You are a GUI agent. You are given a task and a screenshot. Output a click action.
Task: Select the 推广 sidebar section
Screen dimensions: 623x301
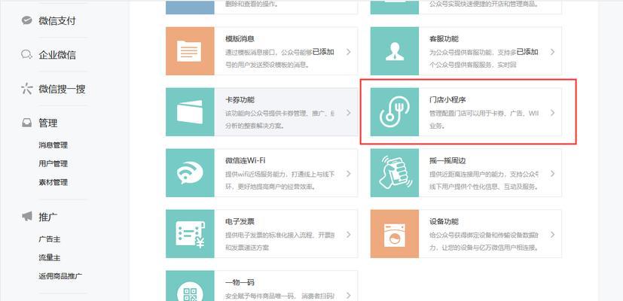click(47, 217)
